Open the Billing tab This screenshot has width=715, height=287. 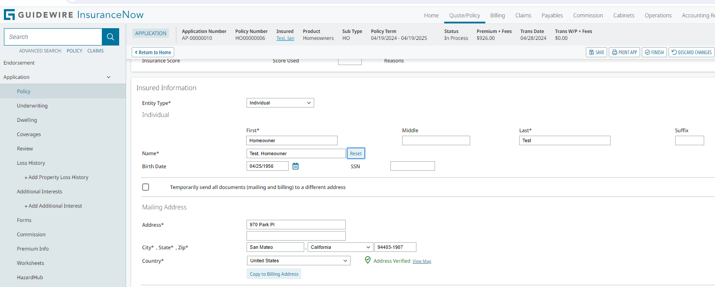tap(497, 16)
